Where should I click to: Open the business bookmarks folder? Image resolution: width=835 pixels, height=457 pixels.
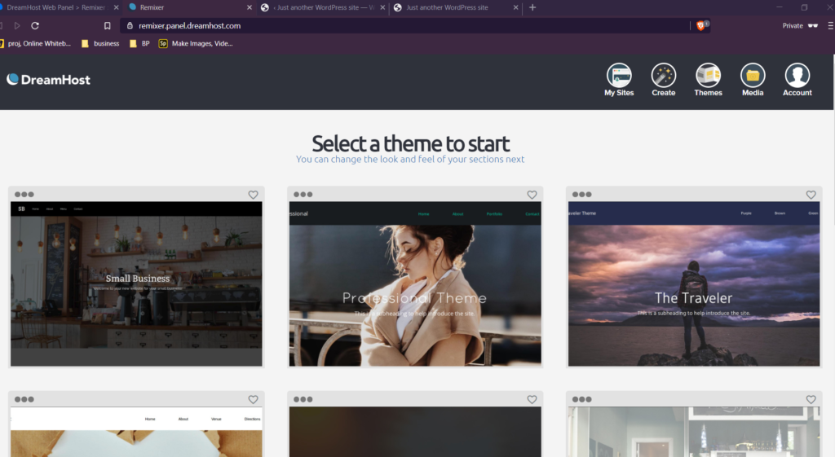pos(100,44)
